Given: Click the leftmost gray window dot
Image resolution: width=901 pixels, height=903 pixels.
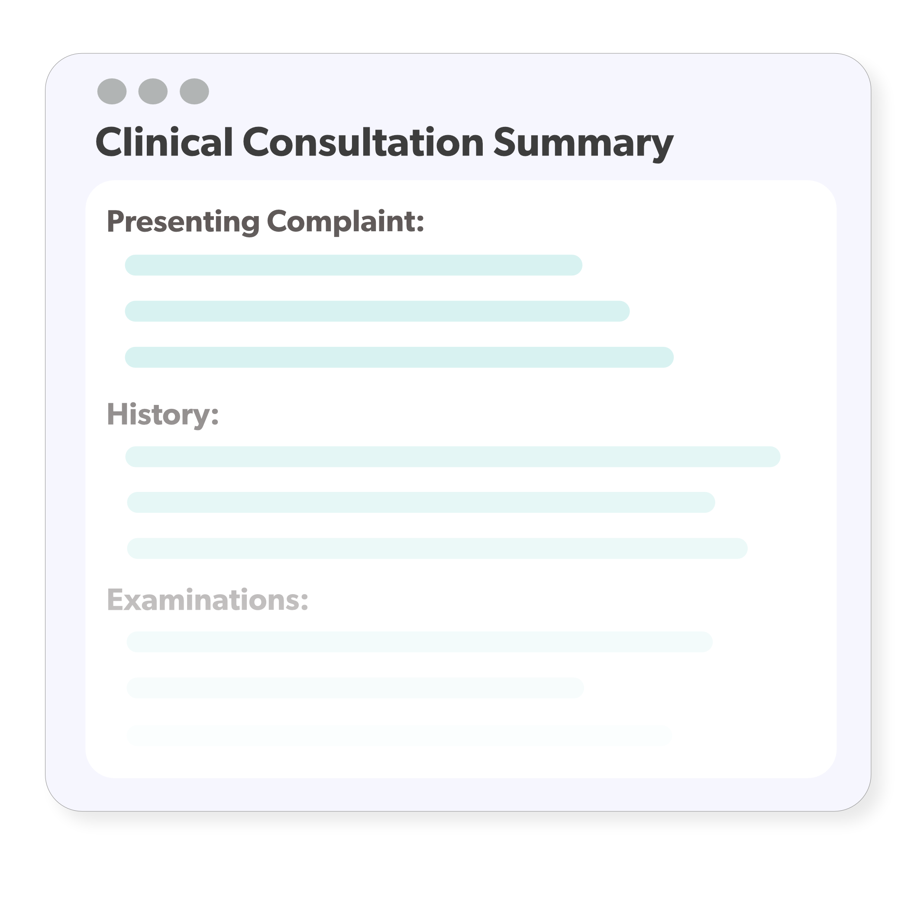Looking at the screenshot, I should pyautogui.click(x=112, y=91).
